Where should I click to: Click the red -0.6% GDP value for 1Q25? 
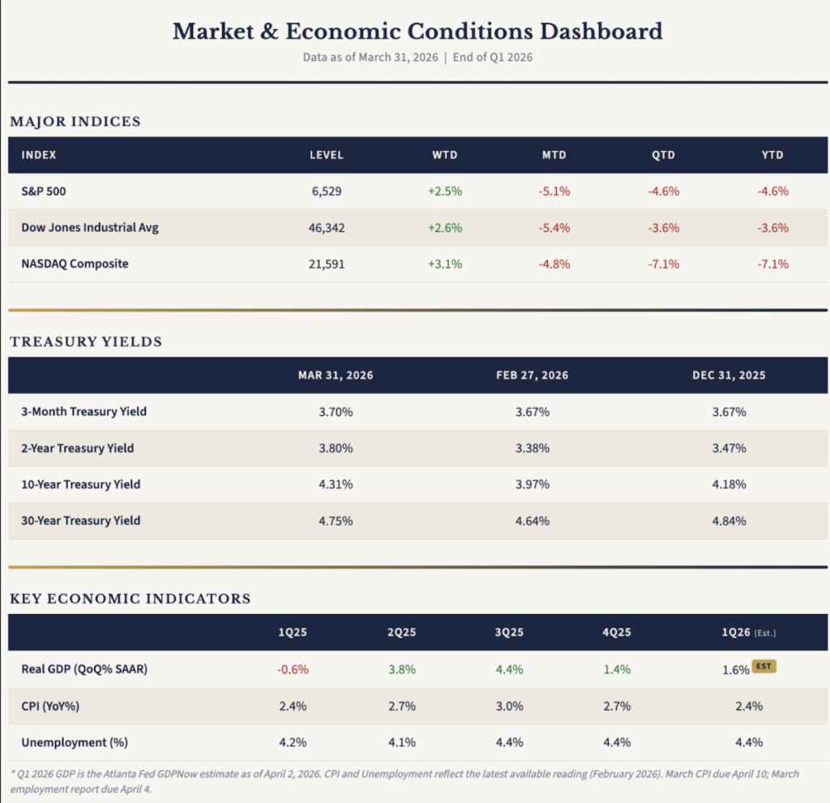[293, 670]
